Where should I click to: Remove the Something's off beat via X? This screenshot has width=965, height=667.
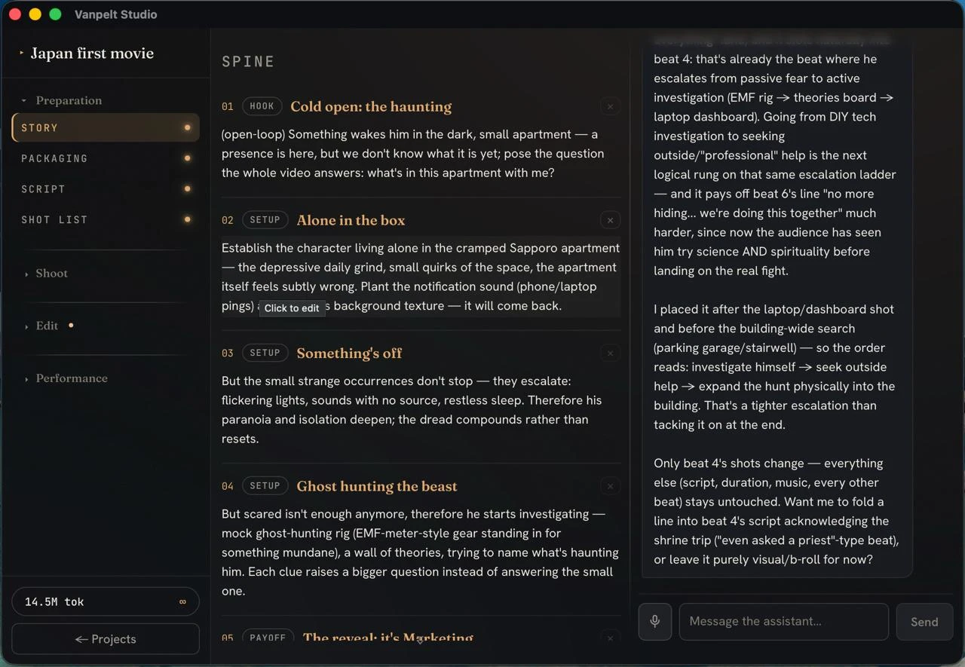pyautogui.click(x=611, y=353)
